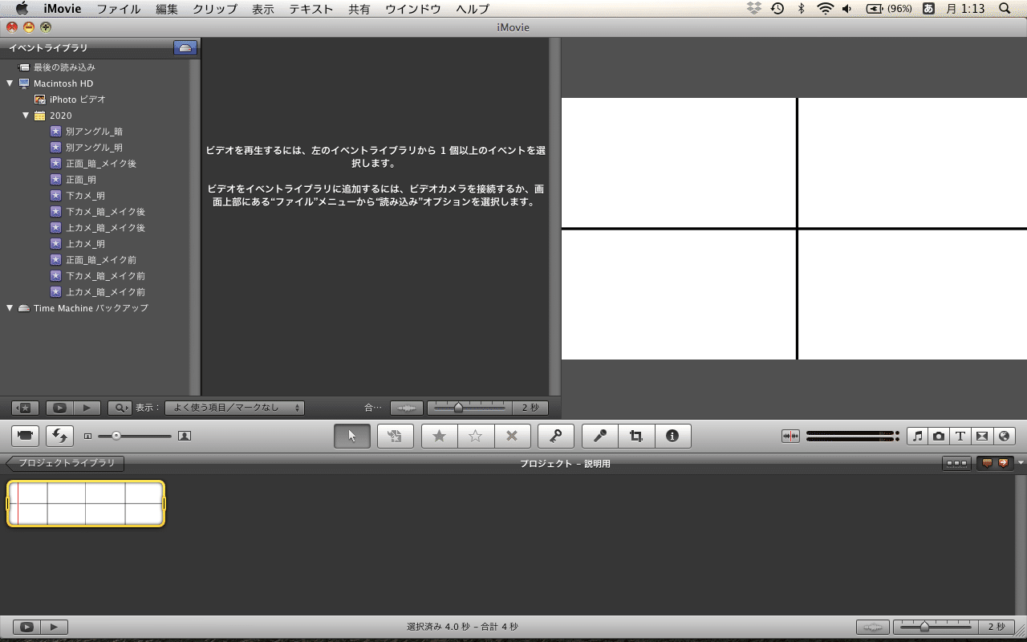Image resolution: width=1027 pixels, height=642 pixels.
Task: Open maps and backgrounds globe browser
Action: click(x=1004, y=436)
